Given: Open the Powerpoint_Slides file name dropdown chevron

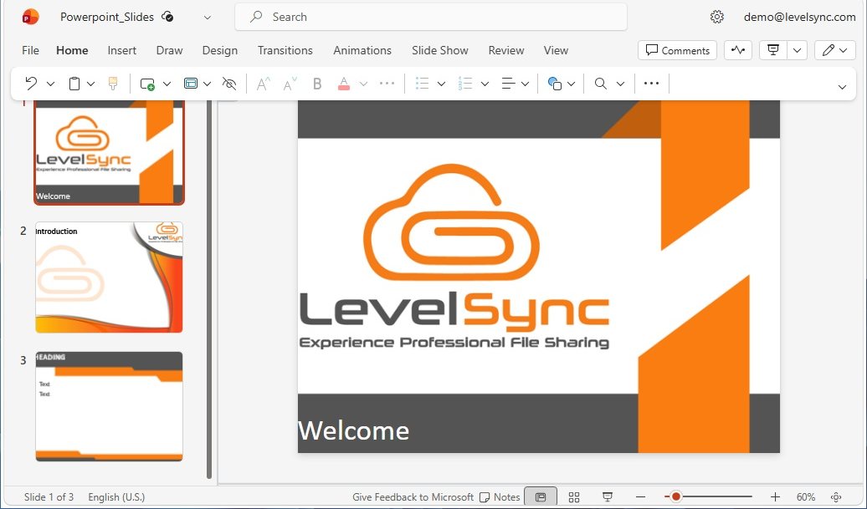Looking at the screenshot, I should coord(207,18).
